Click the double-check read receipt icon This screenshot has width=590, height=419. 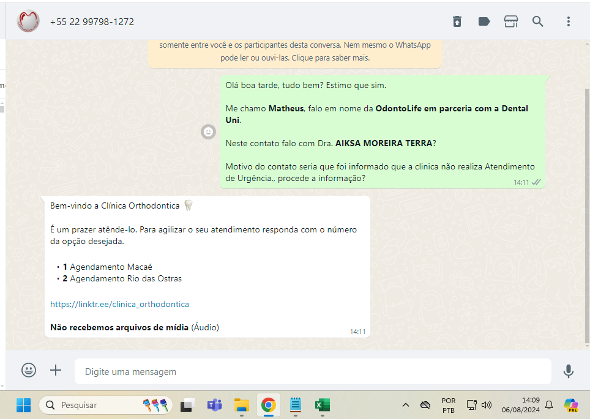pyautogui.click(x=536, y=182)
